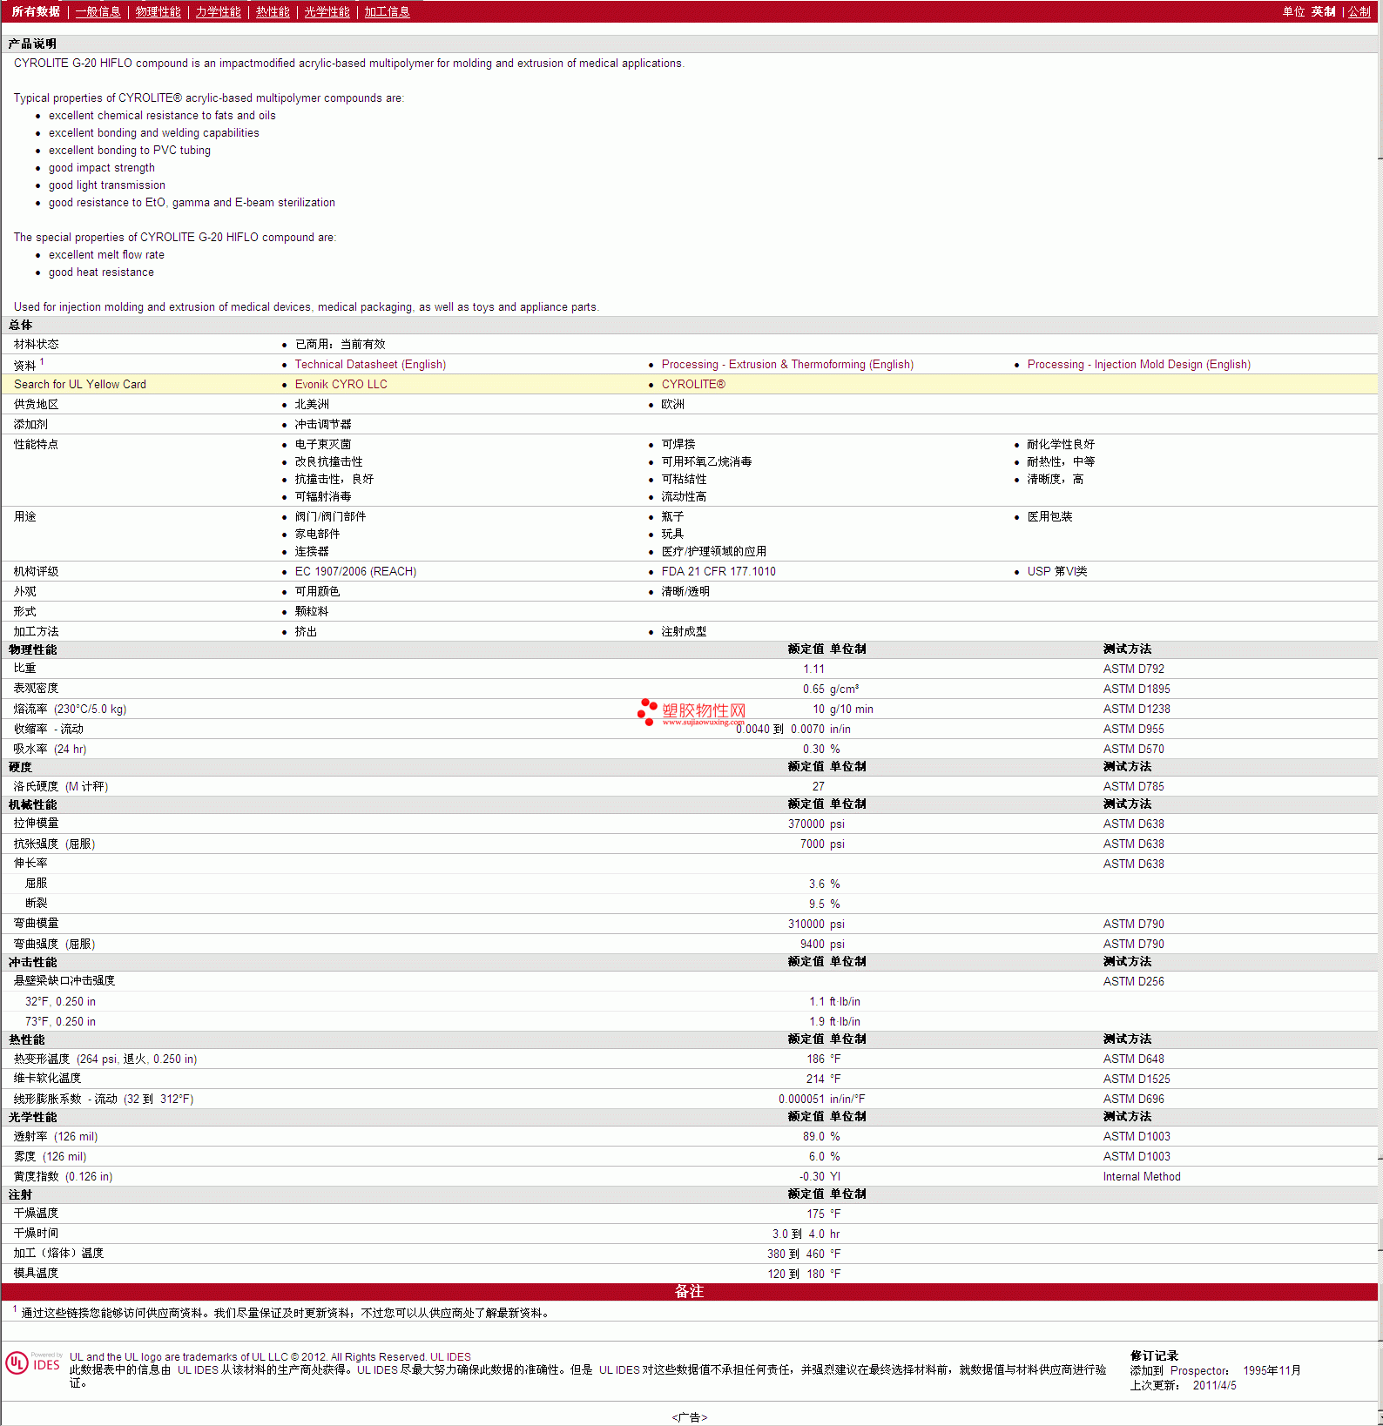Click ASTM D696 test method
1383x1426 pixels.
click(x=1133, y=1099)
